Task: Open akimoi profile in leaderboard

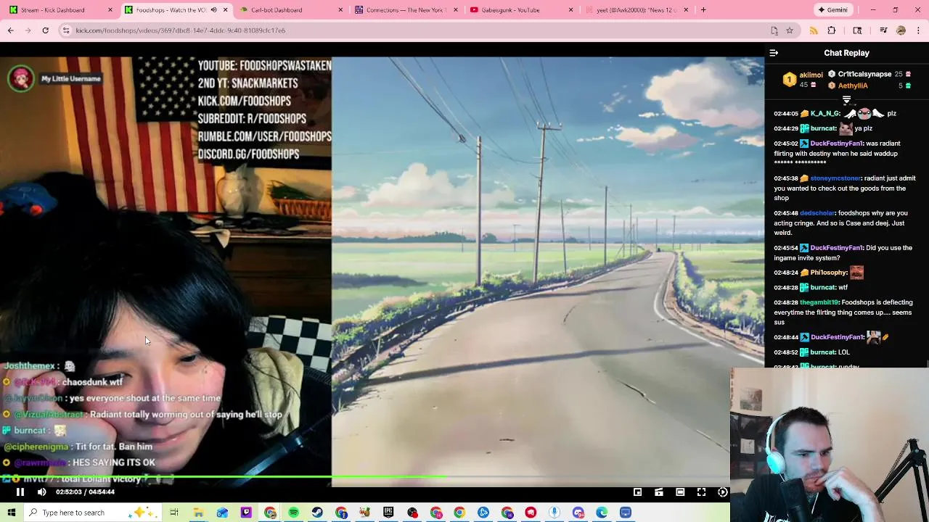Action: 811,75
